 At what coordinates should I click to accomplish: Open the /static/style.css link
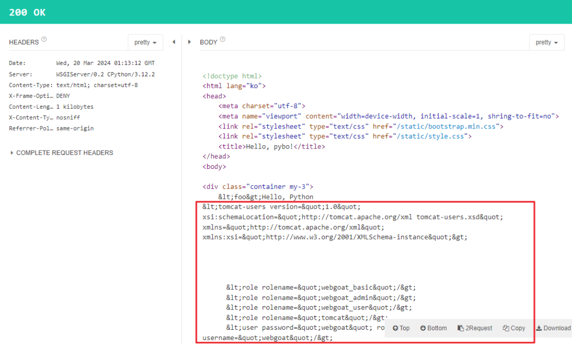click(430, 136)
